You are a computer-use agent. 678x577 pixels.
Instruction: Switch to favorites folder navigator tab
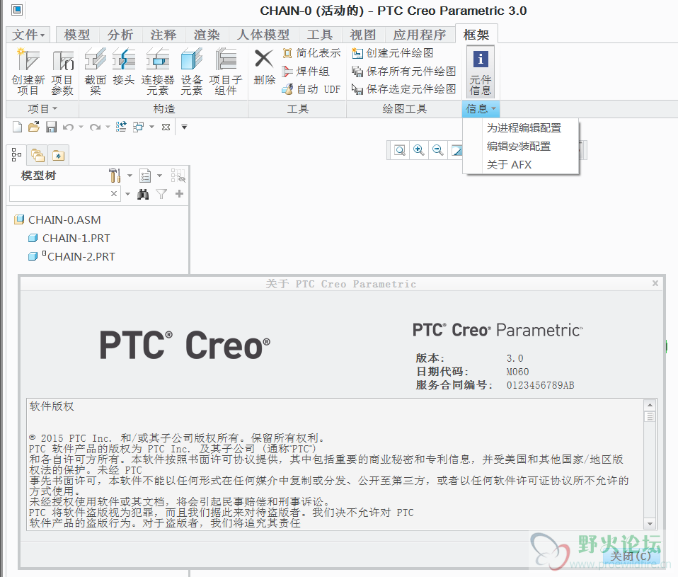[x=58, y=155]
